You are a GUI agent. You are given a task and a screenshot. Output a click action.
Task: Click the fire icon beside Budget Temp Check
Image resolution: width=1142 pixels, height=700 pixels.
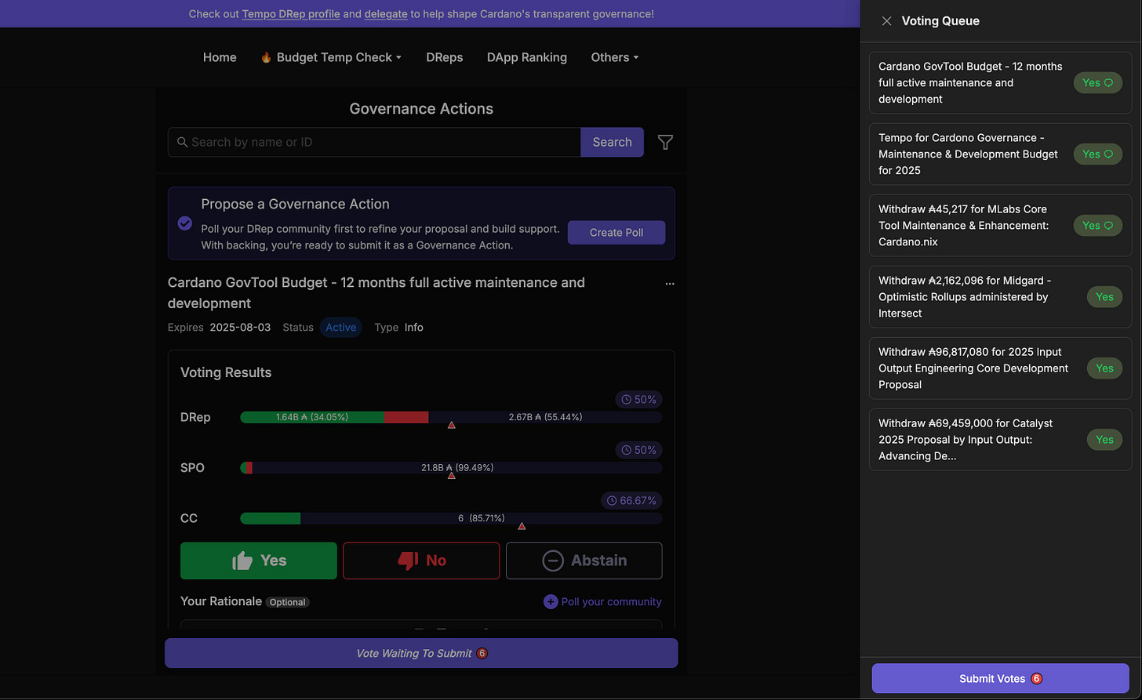pyautogui.click(x=266, y=57)
